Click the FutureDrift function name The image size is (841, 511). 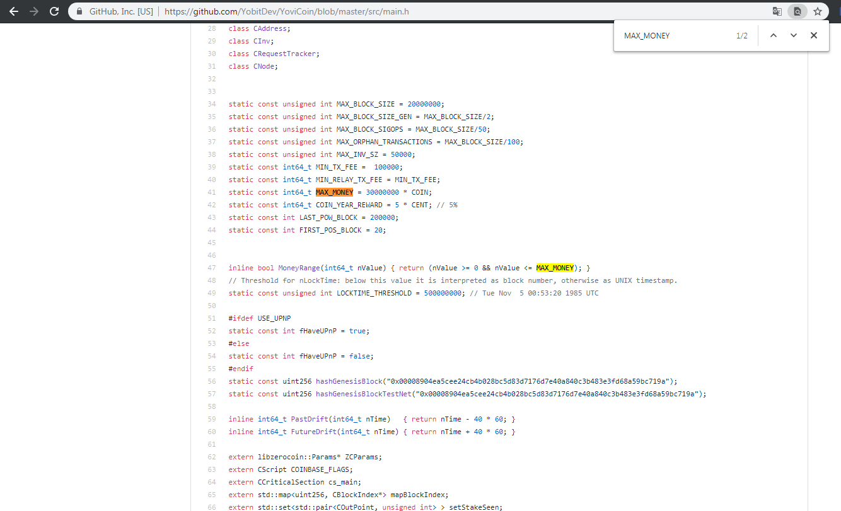313,432
